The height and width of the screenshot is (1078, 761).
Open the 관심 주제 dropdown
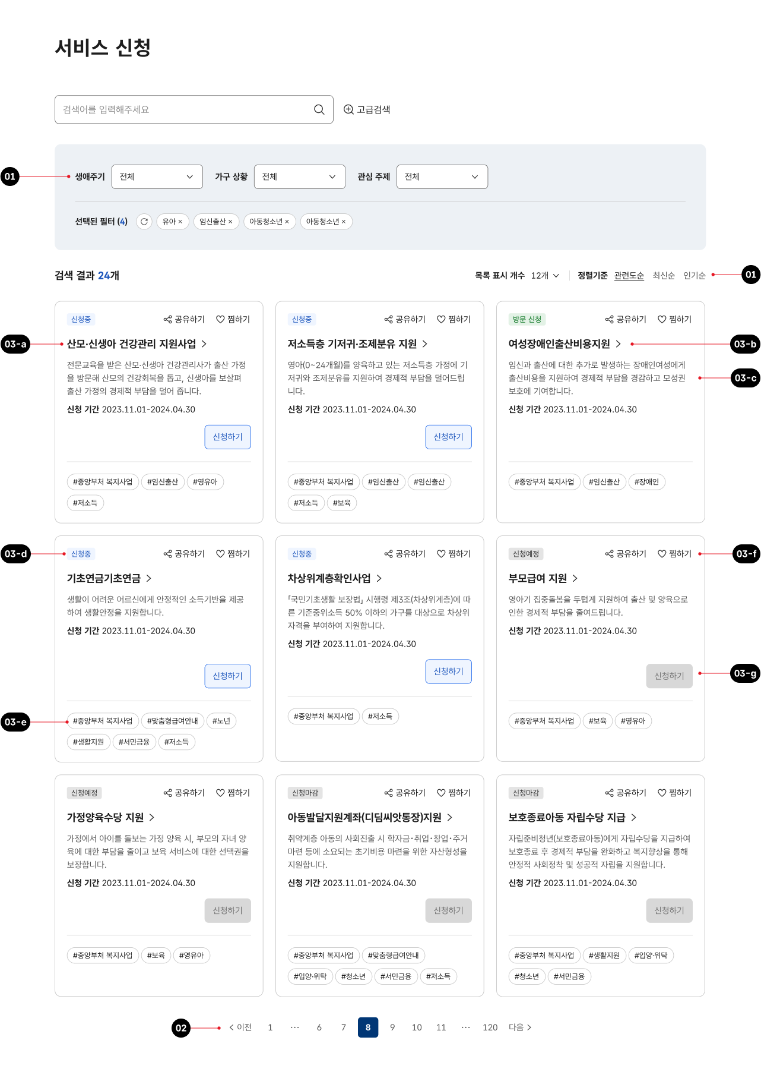442,177
